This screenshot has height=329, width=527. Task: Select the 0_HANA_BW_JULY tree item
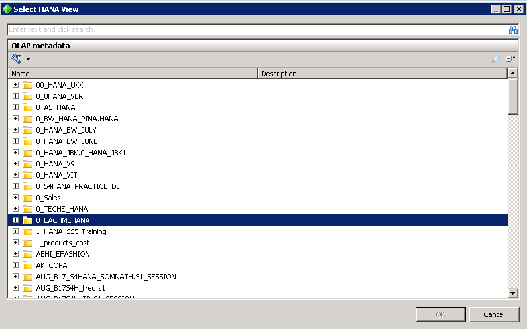point(66,130)
